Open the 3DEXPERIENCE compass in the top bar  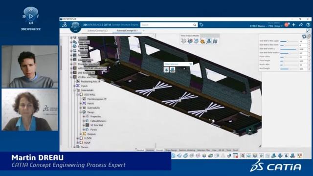[75, 27]
